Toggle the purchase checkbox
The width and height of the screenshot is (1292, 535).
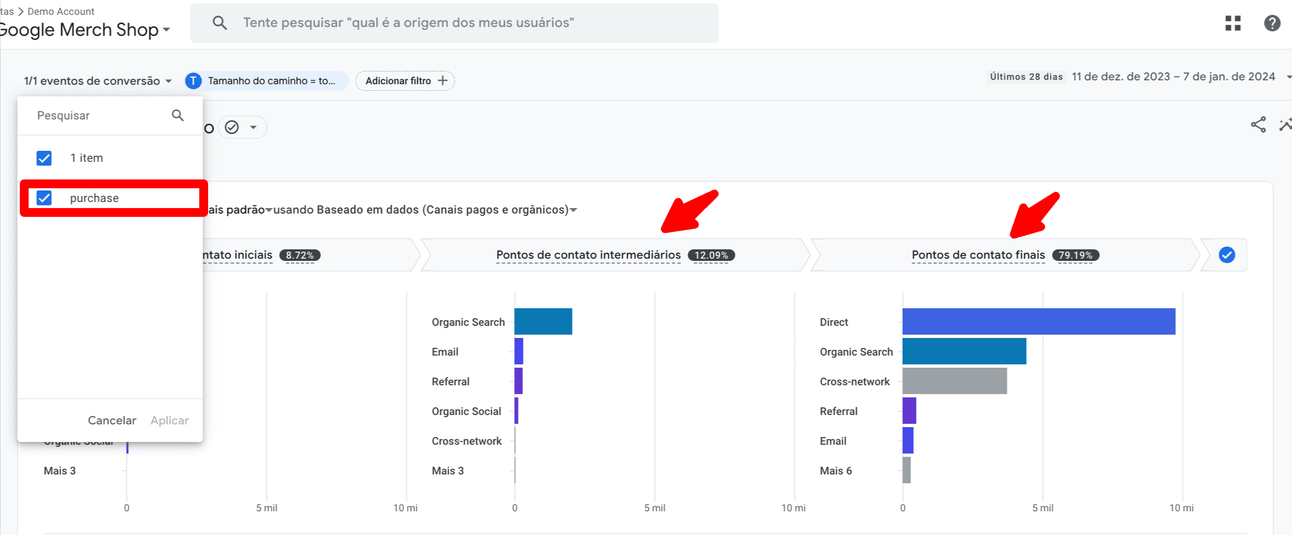click(x=44, y=198)
